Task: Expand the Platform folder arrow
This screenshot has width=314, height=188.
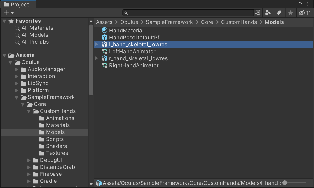Action: pos(17,90)
